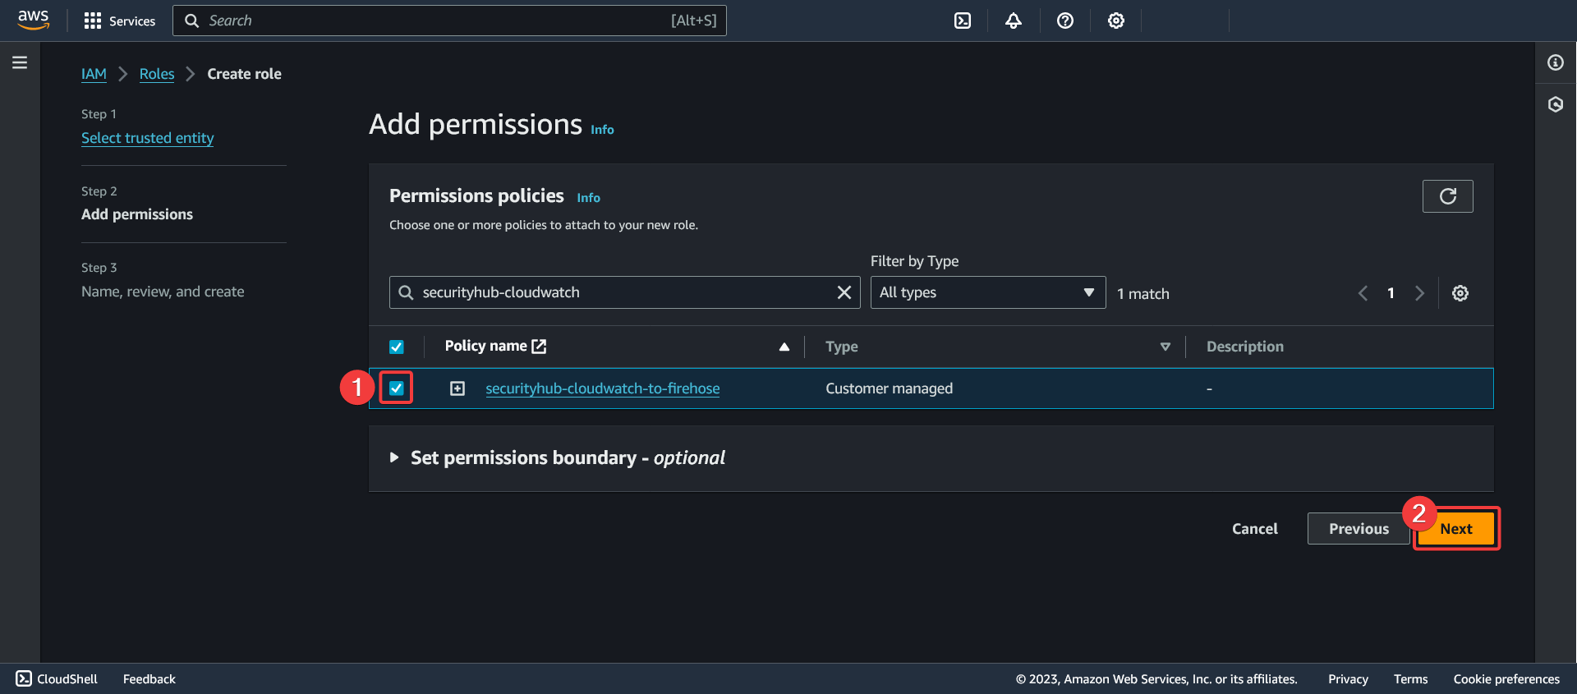Sort by Policy name ascending arrow
The width and height of the screenshot is (1577, 694).
tap(784, 347)
